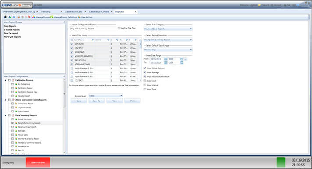312x169 pixels.
Task: Click Alarm and System Events Reports folder icon
Action: click(x=13, y=100)
